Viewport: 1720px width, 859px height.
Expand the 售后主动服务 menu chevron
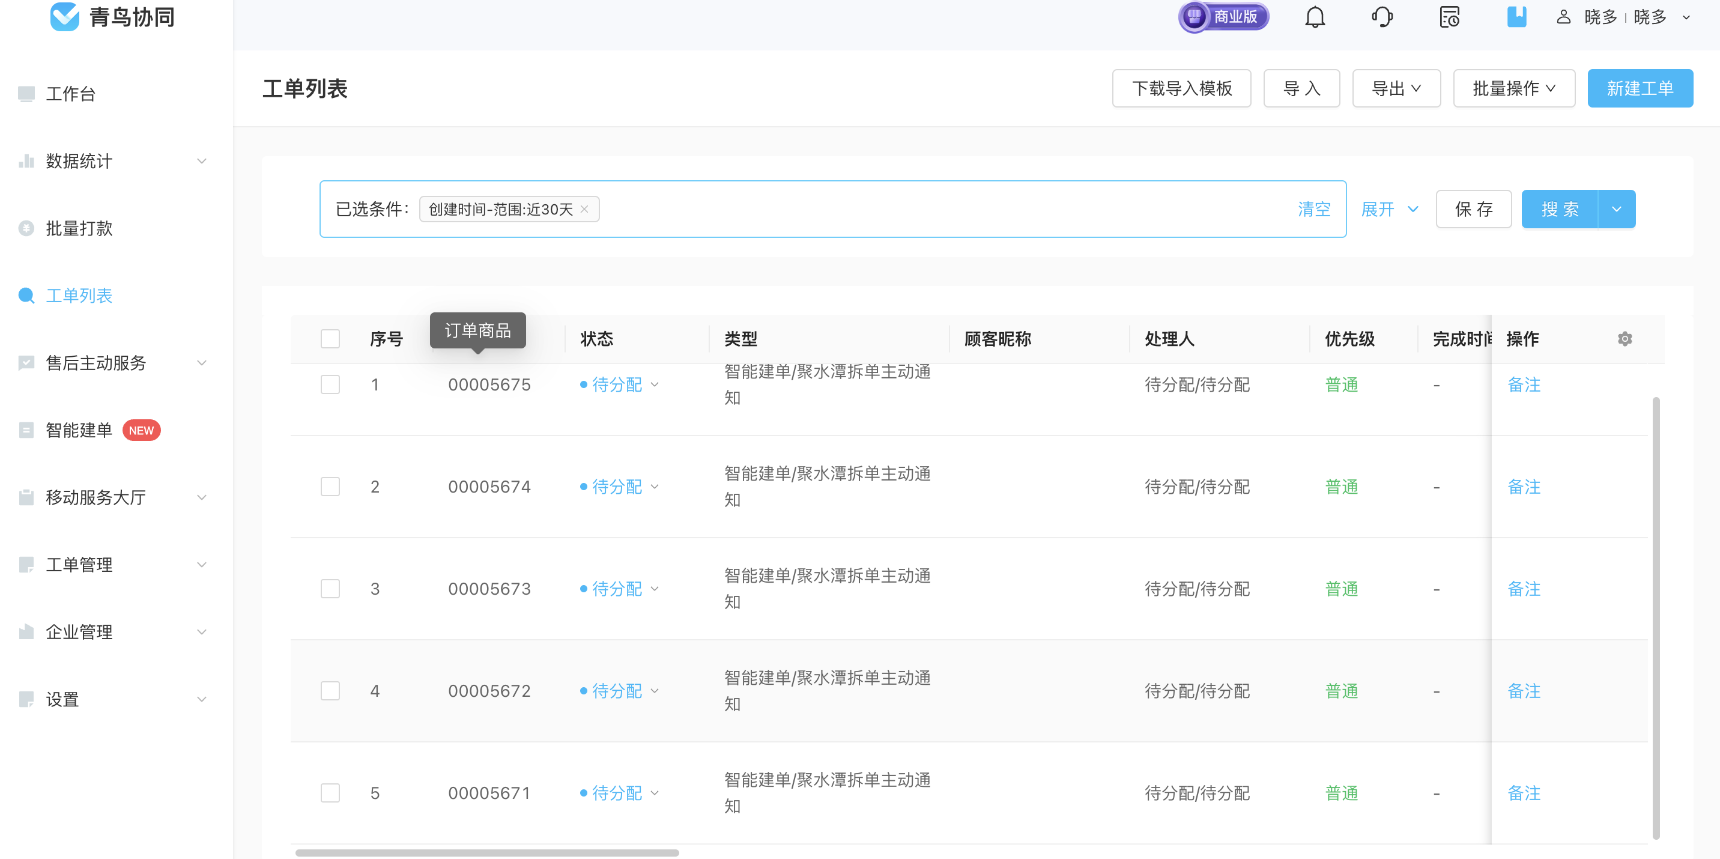[202, 363]
